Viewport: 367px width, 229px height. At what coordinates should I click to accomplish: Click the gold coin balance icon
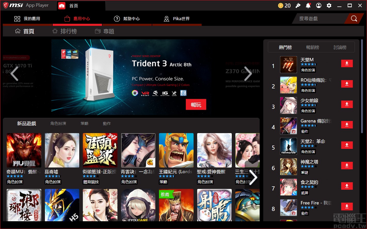pos(281,5)
